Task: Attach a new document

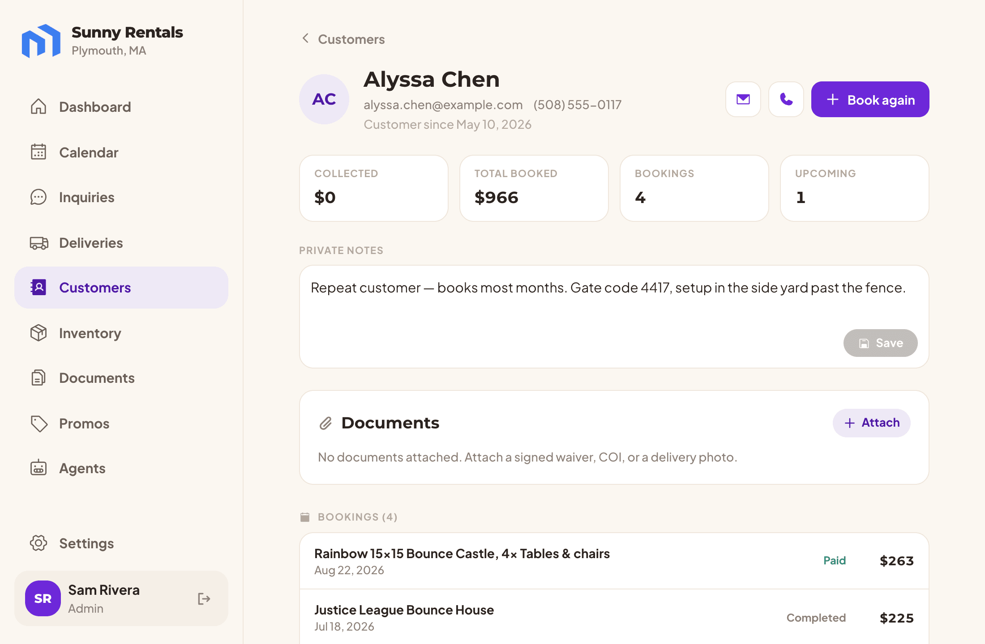Action: coord(871,423)
